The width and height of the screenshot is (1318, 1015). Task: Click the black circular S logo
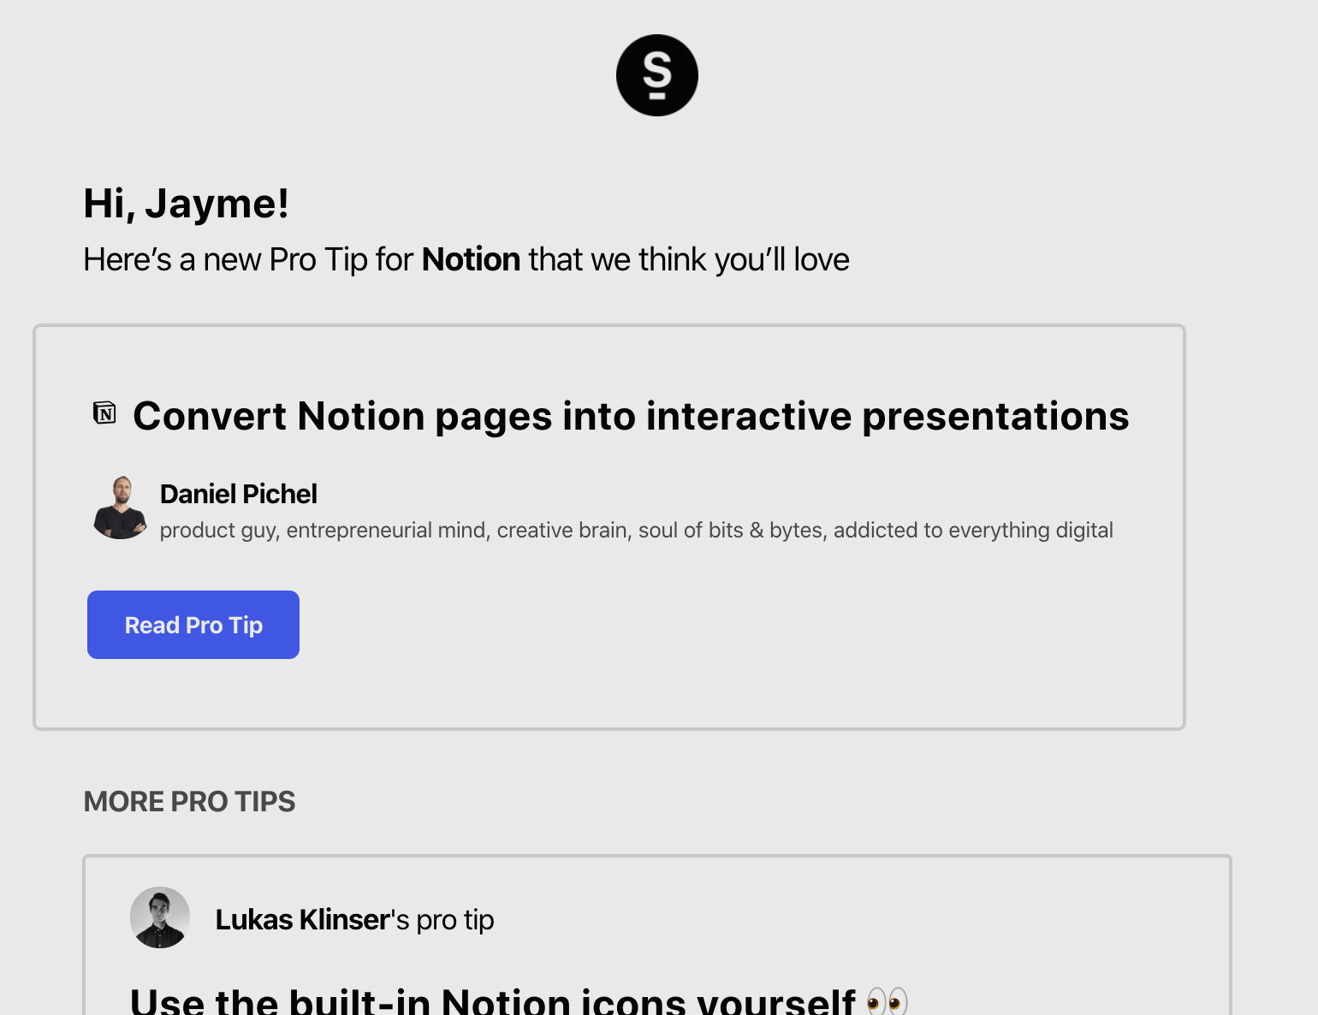point(657,75)
